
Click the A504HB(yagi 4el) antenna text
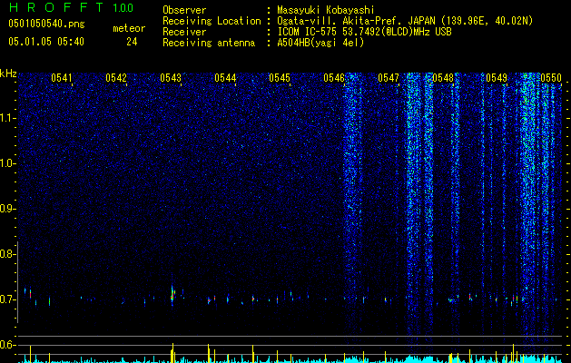tap(320, 43)
